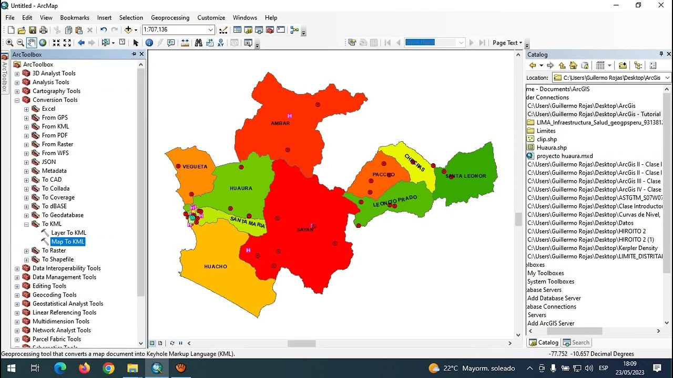Expand the 3D Analyst Tools toolbox
This screenshot has height=378, width=673.
click(x=17, y=73)
